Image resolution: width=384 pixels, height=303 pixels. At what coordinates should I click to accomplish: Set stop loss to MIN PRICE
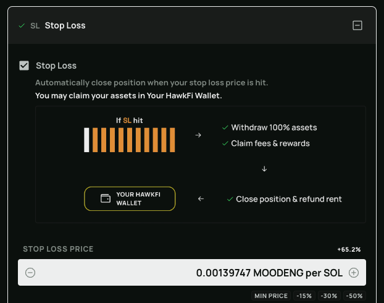[270, 296]
